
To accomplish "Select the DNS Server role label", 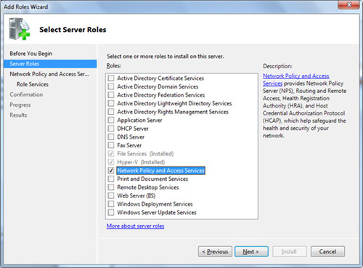I will (x=131, y=137).
